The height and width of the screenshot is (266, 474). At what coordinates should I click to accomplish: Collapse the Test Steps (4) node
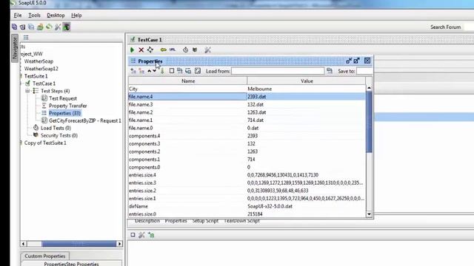tap(27, 91)
